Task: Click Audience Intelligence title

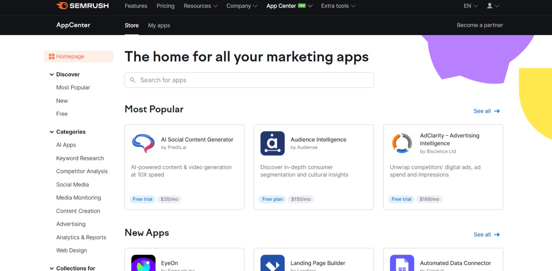Action: tap(319, 139)
